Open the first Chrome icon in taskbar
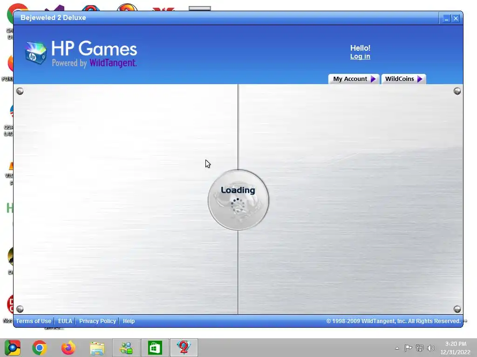Viewport: 477px width, 357px height. tap(13, 348)
